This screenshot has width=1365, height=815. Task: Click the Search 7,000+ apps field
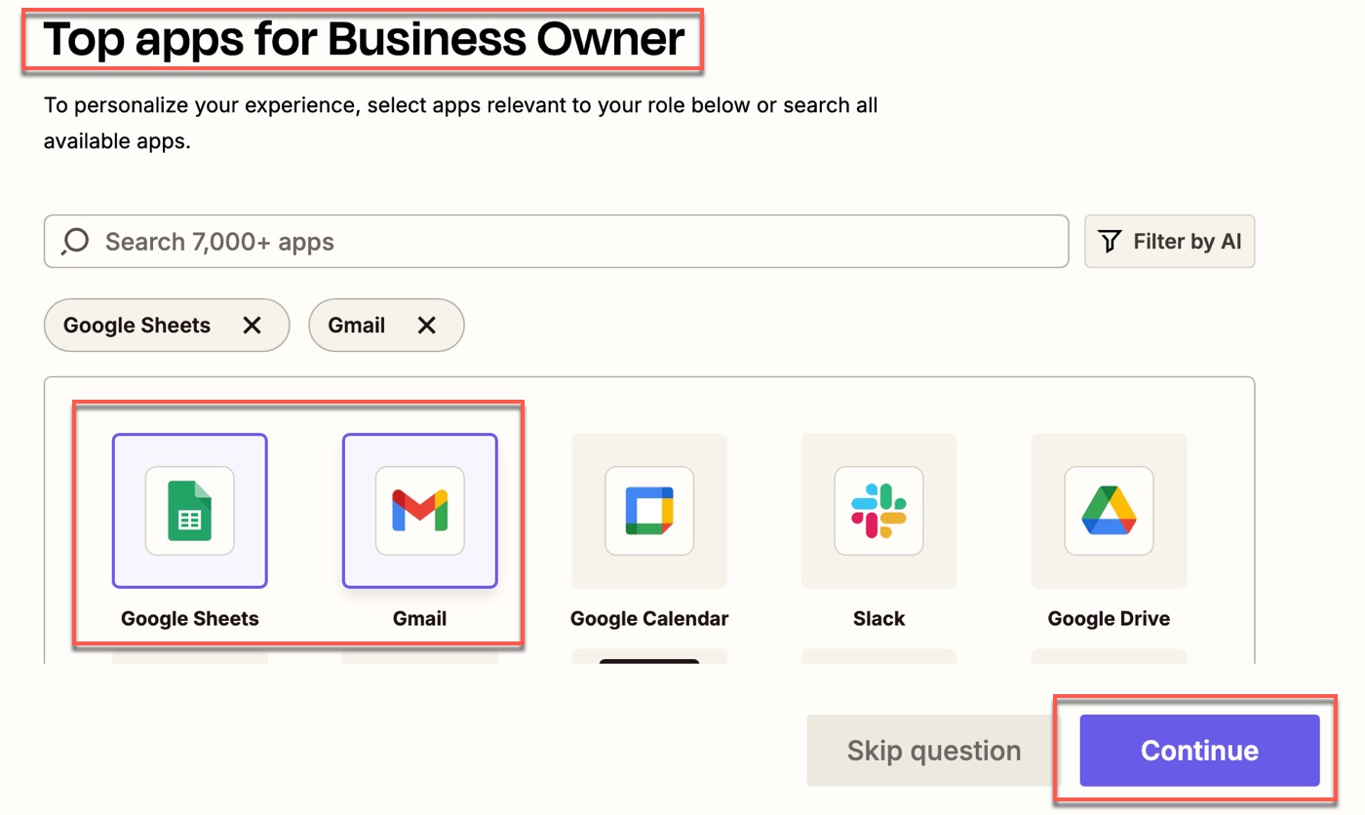point(557,241)
